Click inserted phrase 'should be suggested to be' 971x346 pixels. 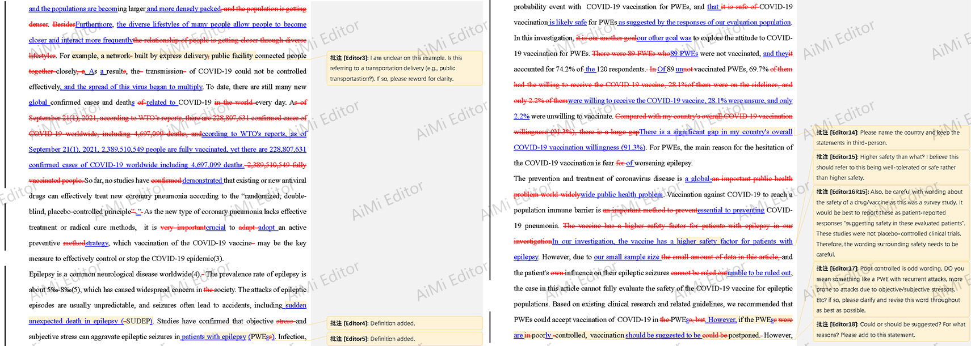tap(663, 335)
